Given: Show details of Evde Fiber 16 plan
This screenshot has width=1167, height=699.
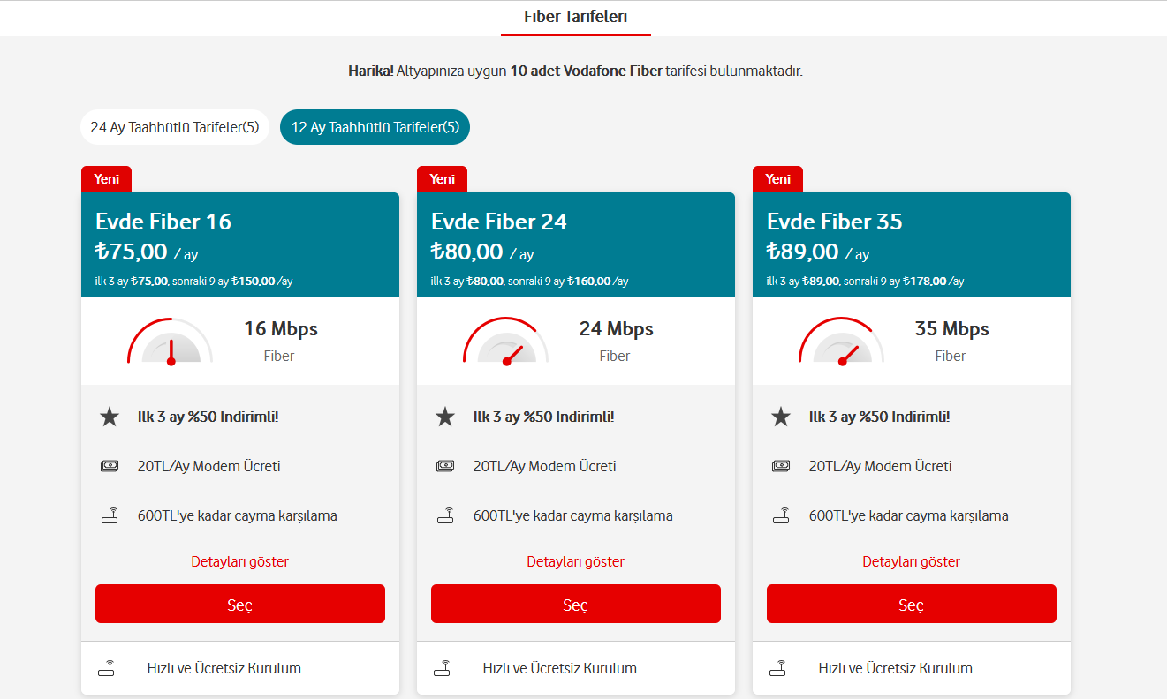Looking at the screenshot, I should 240,561.
